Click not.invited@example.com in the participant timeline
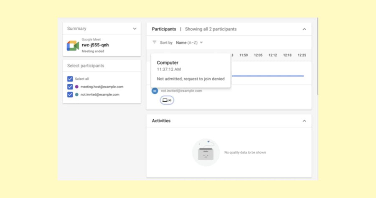The height and width of the screenshot is (198, 376). coord(182,91)
